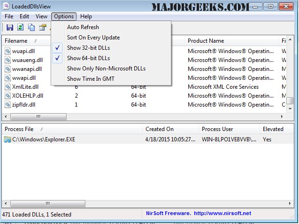The width and height of the screenshot is (299, 224).
Task: Click the file icon beside wwapi.dll
Action: pyautogui.click(x=8, y=78)
